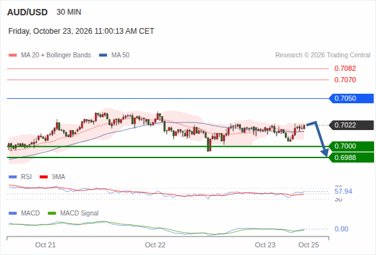Click the MACD value 0.00 label
This screenshot has width=376, height=255.
[x=341, y=229]
